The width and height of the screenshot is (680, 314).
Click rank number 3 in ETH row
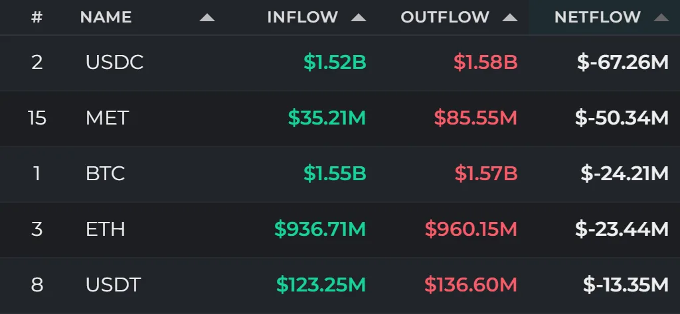(x=37, y=229)
